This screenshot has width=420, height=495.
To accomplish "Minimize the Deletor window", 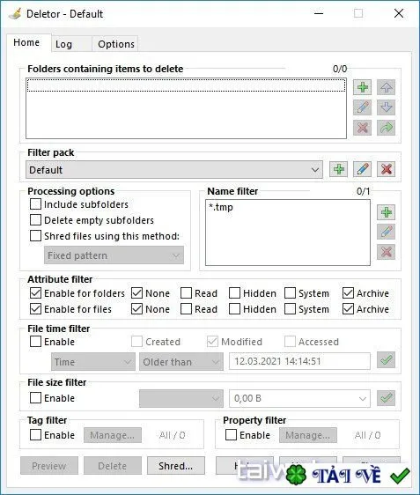I will click(319, 13).
